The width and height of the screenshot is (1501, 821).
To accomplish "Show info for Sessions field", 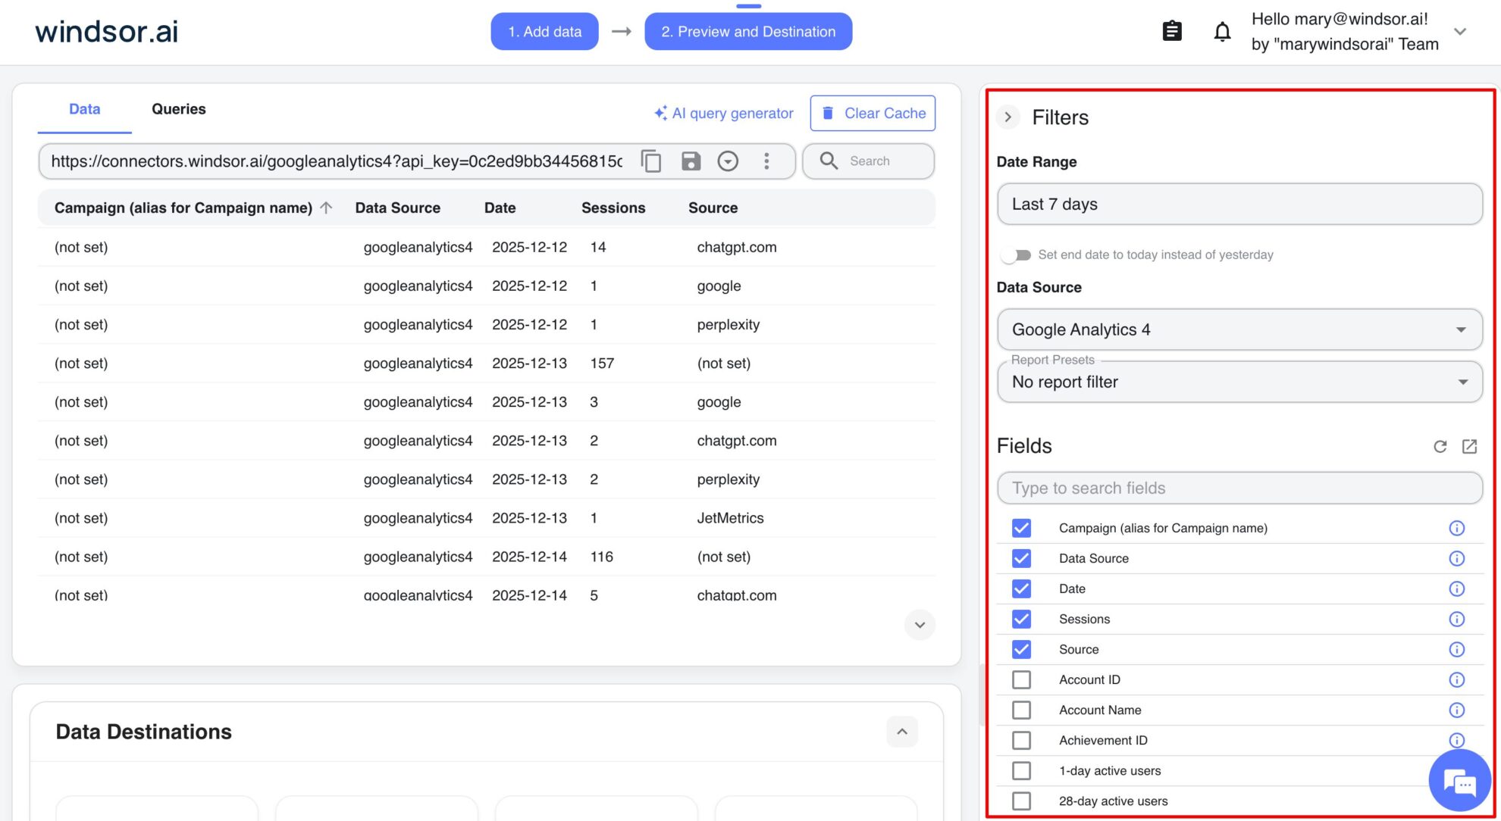I will pos(1456,619).
